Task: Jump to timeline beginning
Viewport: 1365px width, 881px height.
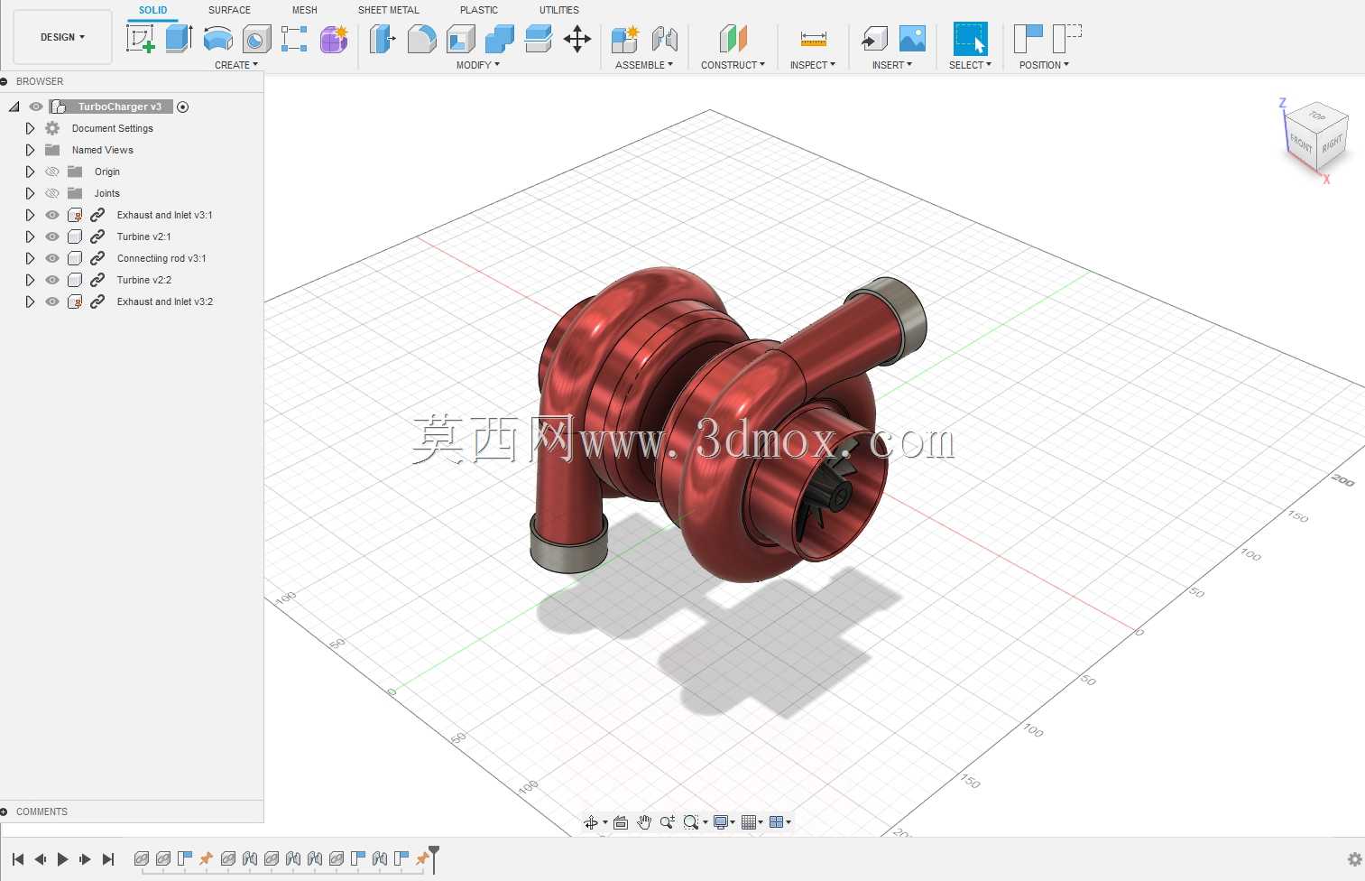Action: coord(18,859)
